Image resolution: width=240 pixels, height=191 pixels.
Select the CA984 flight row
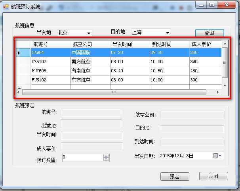tap(119, 52)
